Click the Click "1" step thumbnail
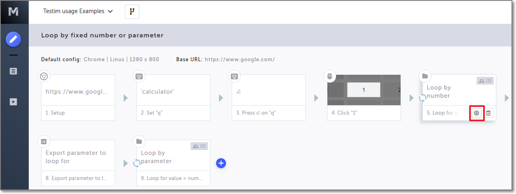This screenshot has height=194, width=516. click(x=364, y=90)
